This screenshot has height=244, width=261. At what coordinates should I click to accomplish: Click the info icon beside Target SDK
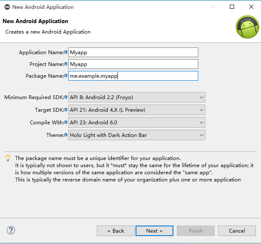[66, 110]
